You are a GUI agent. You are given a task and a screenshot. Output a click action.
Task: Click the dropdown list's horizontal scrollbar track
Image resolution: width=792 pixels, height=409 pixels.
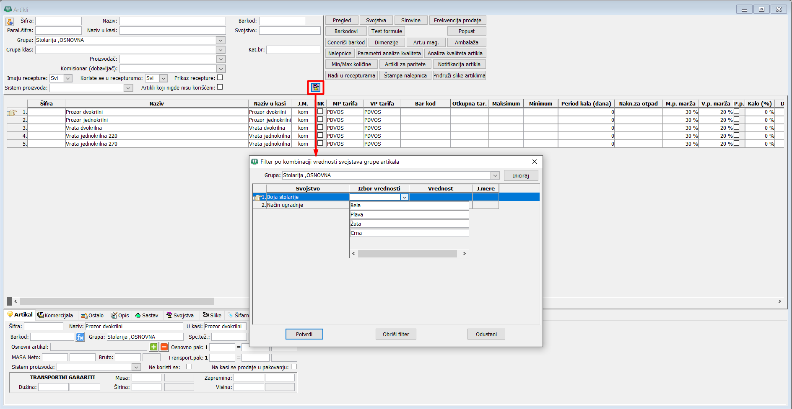point(407,254)
